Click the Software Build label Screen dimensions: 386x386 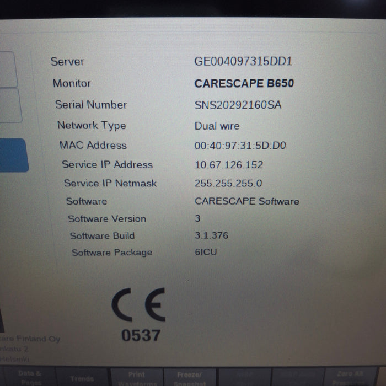point(102,235)
